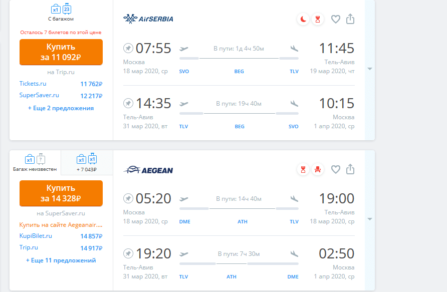
Task: Open the Tickets.ru offer for 11 762₽
Action: click(61, 84)
